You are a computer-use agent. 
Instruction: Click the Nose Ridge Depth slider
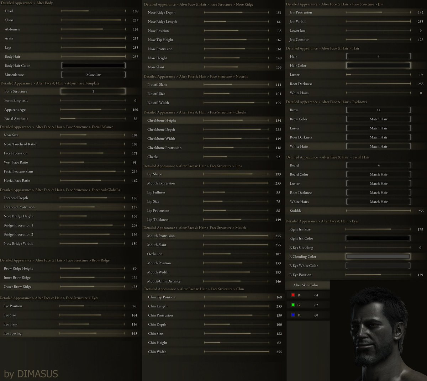coord(236,12)
